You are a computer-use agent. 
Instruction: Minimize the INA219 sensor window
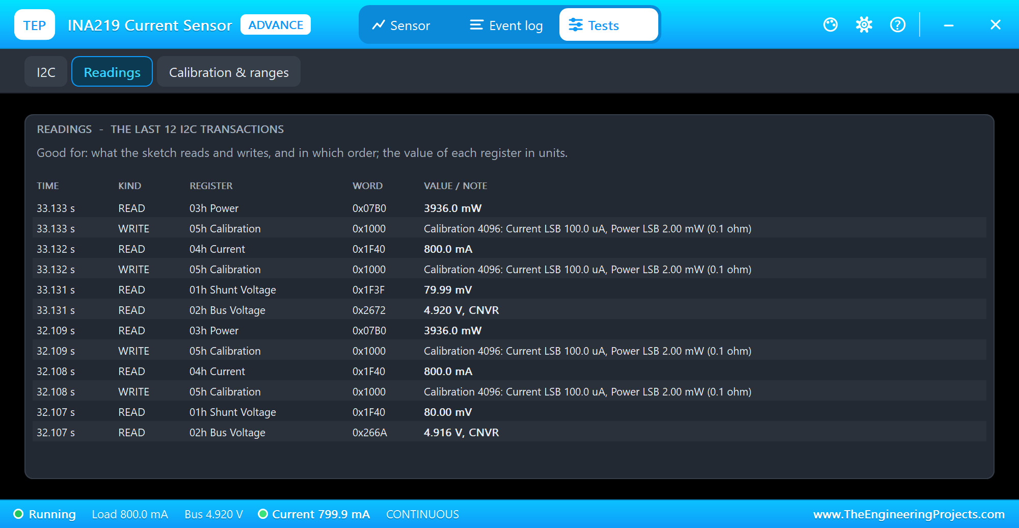point(949,24)
